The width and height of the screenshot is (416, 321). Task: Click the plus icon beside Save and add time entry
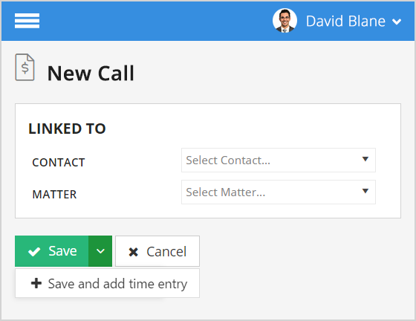pyautogui.click(x=36, y=283)
